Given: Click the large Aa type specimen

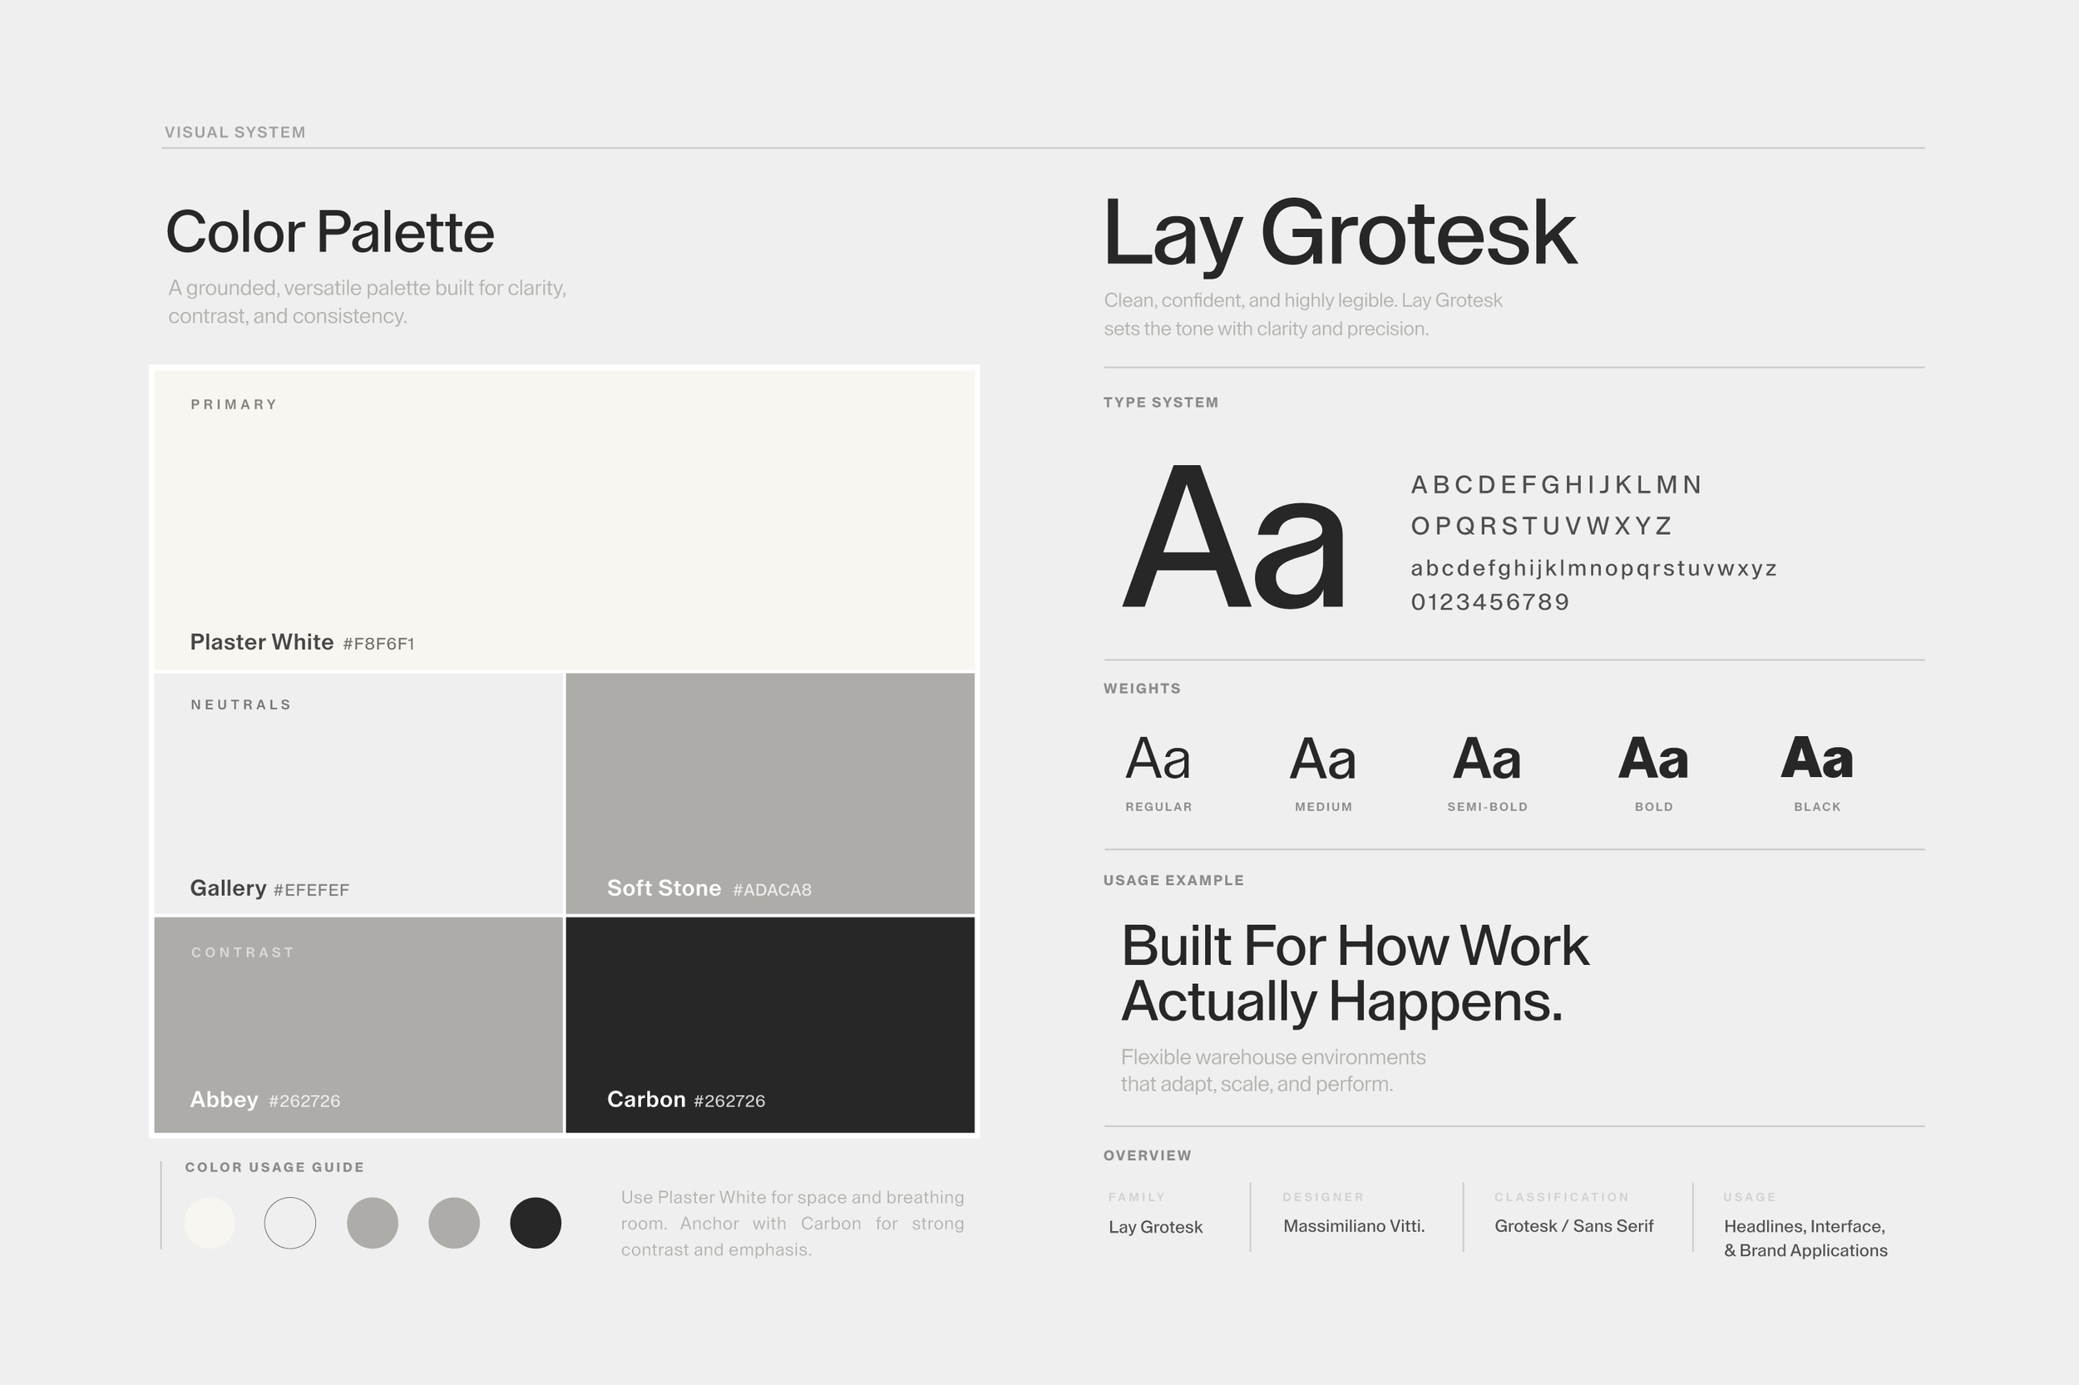Looking at the screenshot, I should point(1232,541).
